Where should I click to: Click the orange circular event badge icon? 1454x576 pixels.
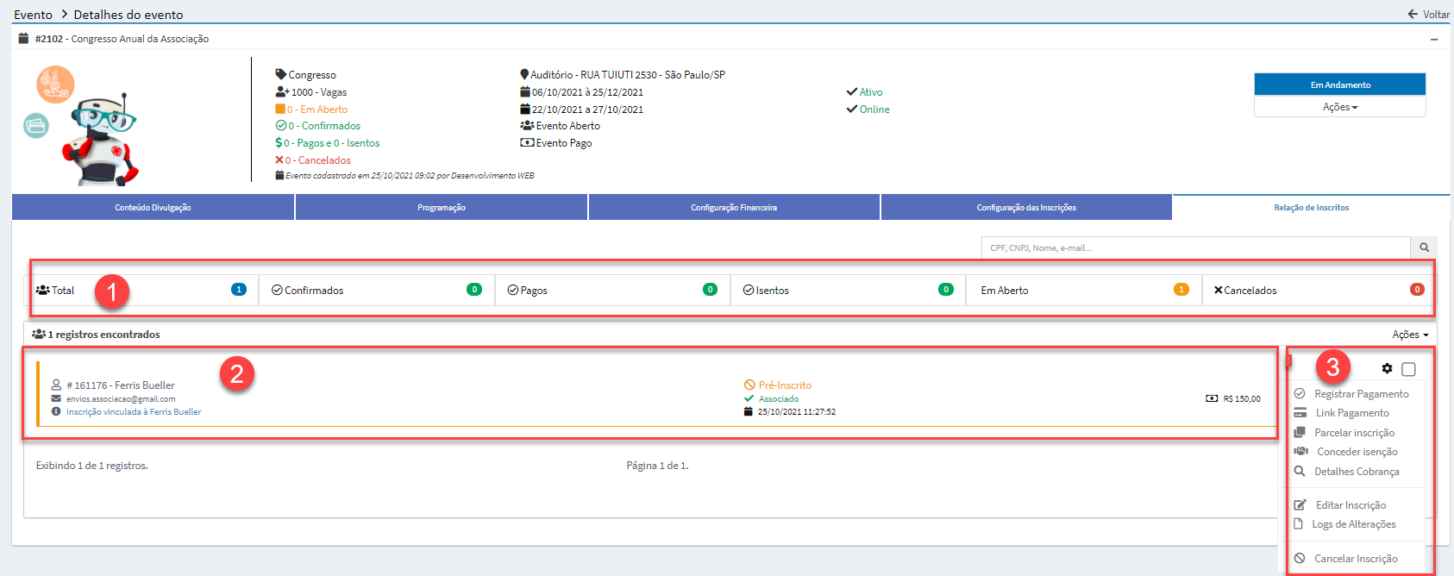(55, 85)
